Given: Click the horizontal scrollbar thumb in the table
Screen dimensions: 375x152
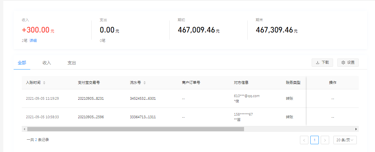Looking at the screenshot, I should click(x=135, y=129).
